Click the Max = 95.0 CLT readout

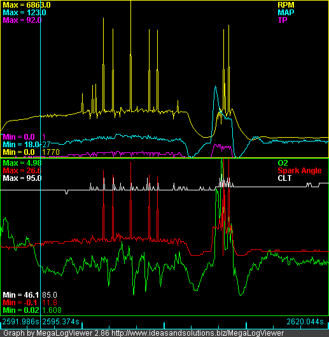tap(22, 178)
